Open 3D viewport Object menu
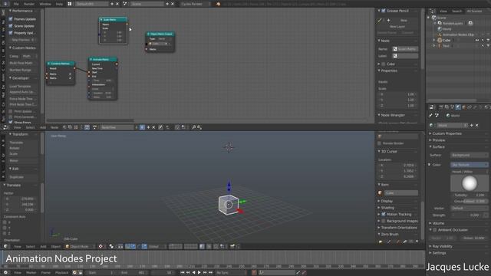This screenshot has height=276, width=491. pos(55,247)
